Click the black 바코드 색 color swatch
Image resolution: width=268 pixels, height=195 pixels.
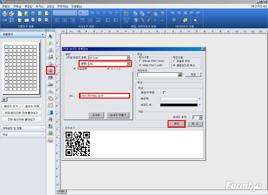(179, 105)
